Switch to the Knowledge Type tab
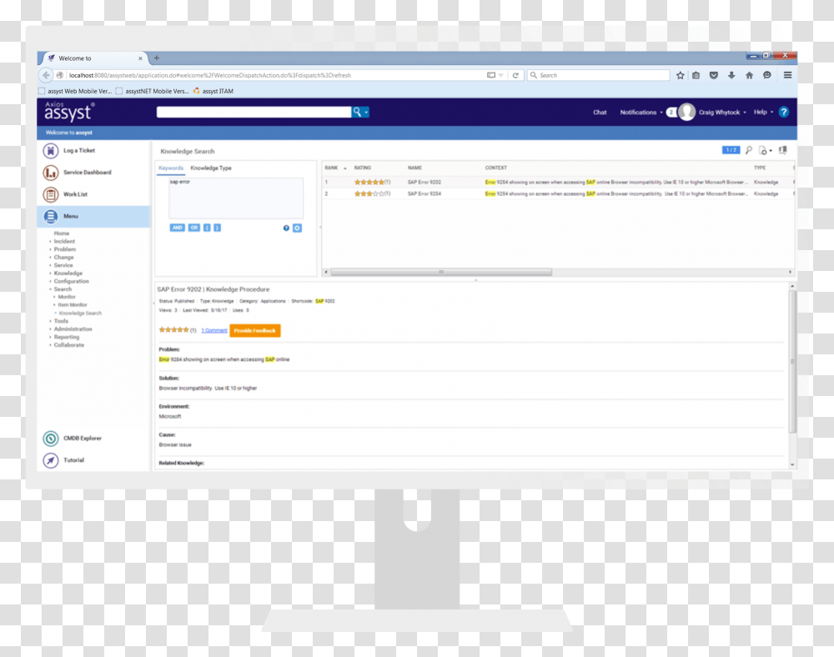 click(x=210, y=167)
